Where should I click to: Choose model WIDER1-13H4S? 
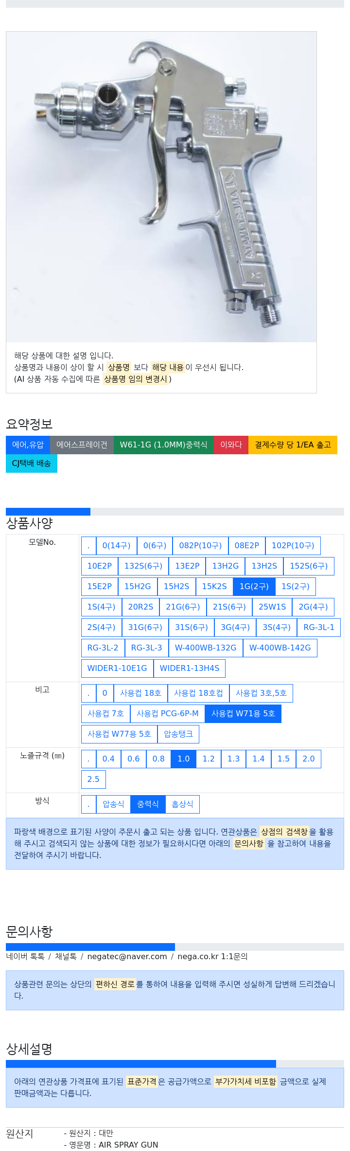[190, 668]
